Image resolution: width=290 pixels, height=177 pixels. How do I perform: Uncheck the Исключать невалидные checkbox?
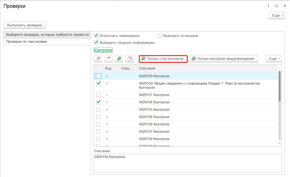point(96,36)
